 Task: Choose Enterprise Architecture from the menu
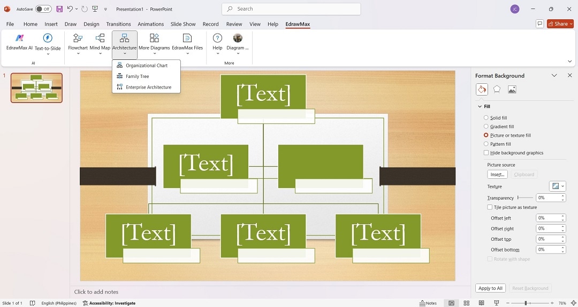[x=146, y=87]
